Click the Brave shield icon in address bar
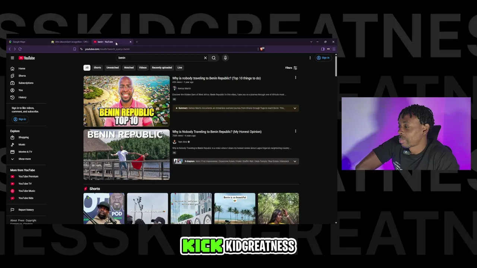477x268 pixels. pos(262,49)
